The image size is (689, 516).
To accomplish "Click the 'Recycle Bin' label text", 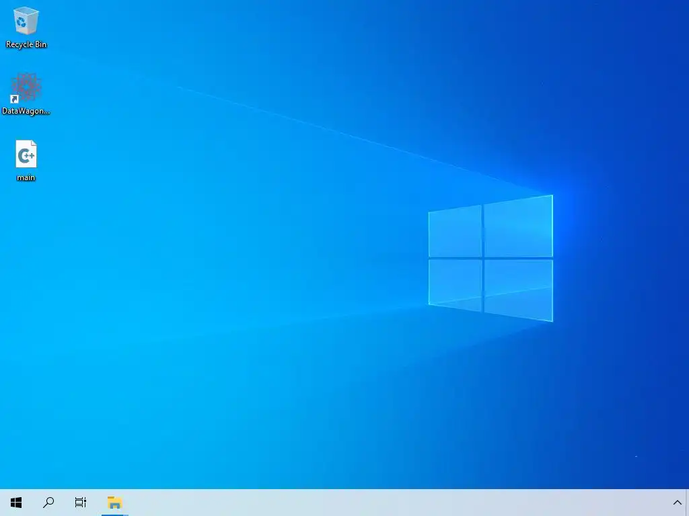I will [26, 44].
